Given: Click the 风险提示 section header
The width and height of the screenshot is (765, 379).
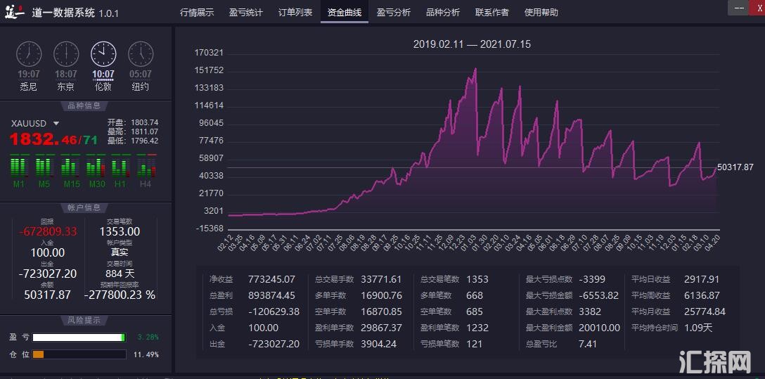Looking at the screenshot, I should [85, 321].
